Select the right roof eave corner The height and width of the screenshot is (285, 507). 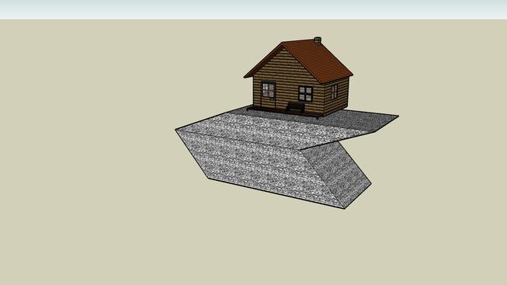click(x=352, y=75)
